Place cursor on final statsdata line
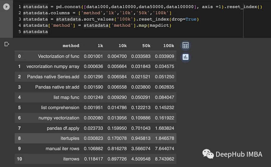The width and height of the screenshot is (271, 167). pyautogui.click(x=35, y=32)
